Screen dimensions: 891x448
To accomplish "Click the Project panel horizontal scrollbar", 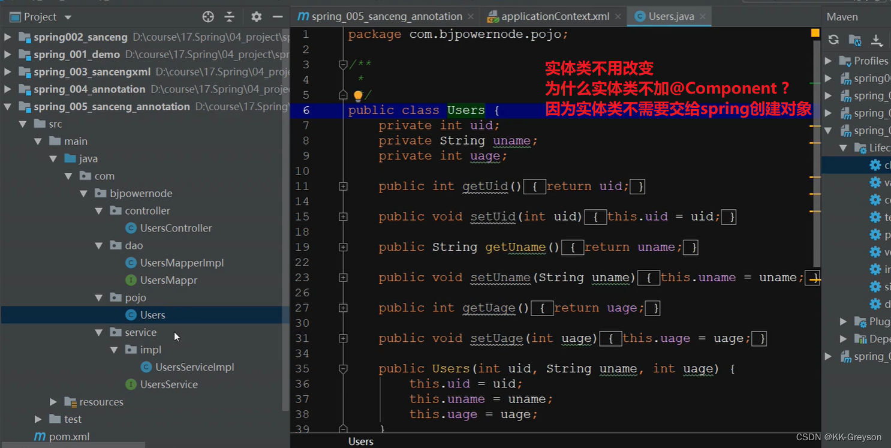I will tap(73, 446).
